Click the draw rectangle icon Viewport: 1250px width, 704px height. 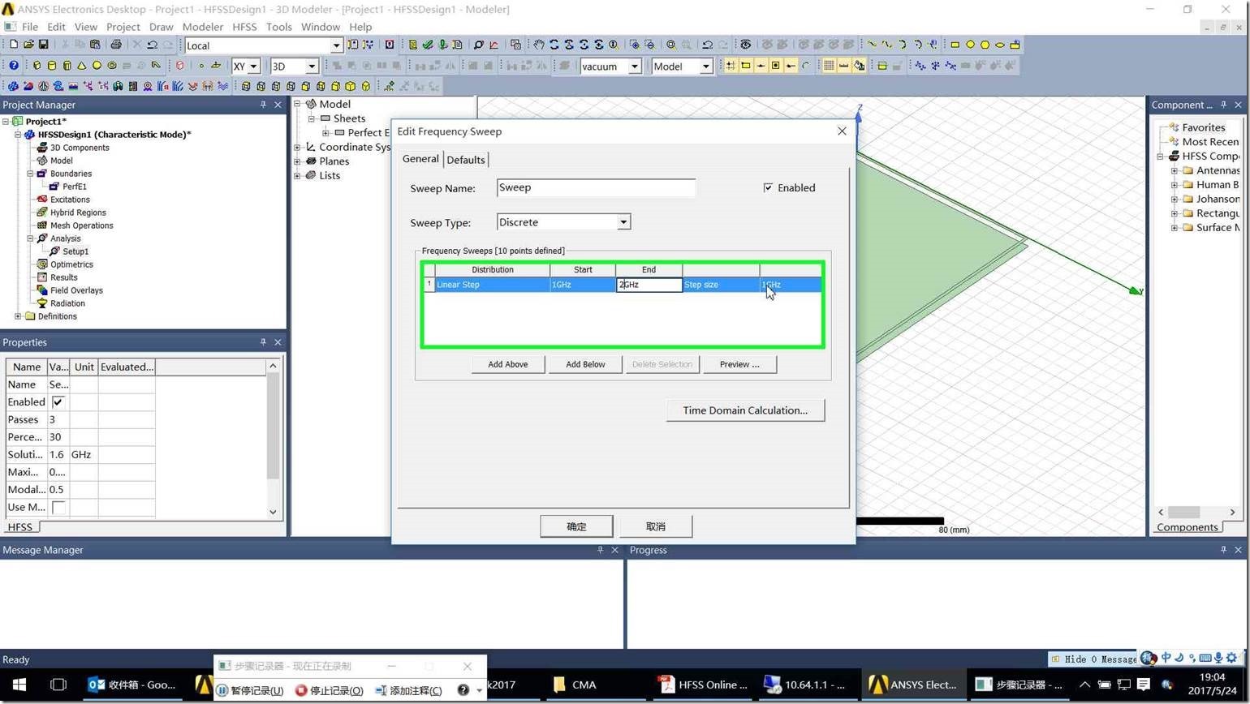955,45
